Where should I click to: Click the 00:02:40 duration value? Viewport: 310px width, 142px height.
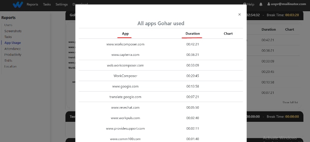[x=192, y=118]
